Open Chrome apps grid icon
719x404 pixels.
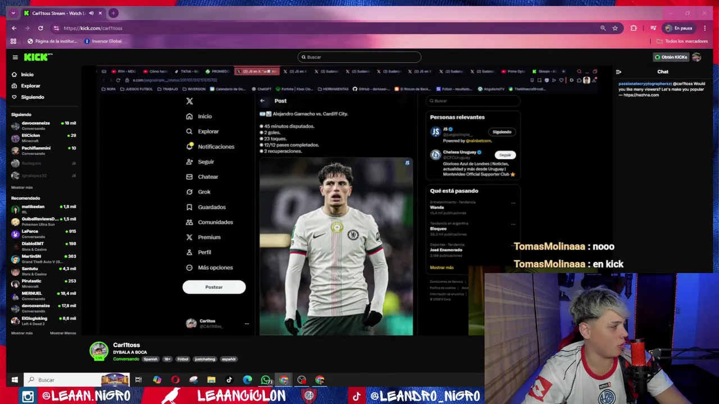[x=13, y=41]
